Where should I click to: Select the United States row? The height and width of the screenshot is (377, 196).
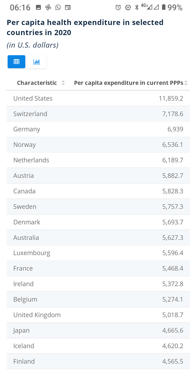[98, 98]
